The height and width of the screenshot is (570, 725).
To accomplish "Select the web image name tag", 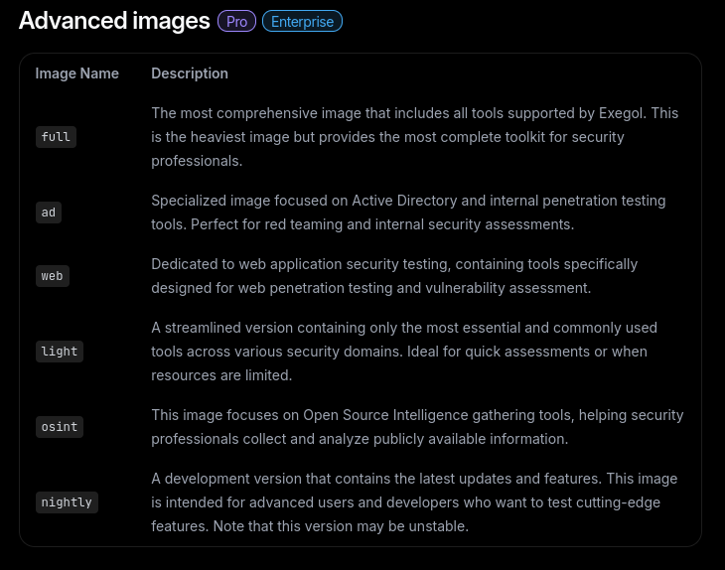I will (53, 276).
